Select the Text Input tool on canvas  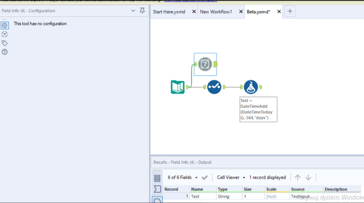(x=177, y=87)
